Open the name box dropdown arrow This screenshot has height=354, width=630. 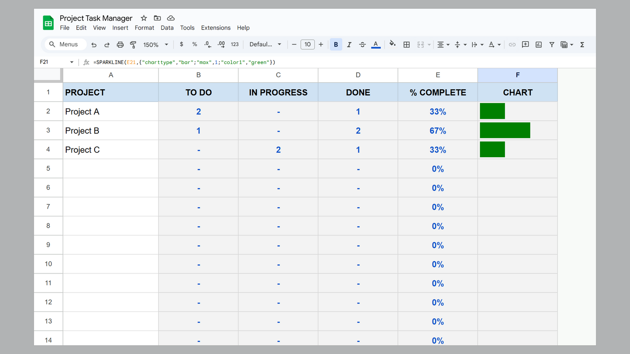72,62
